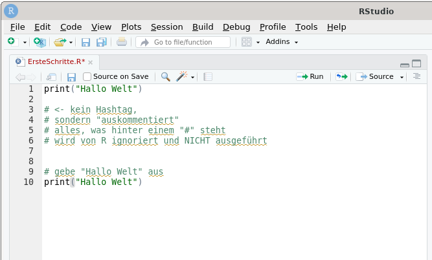432x260 pixels.
Task: Open the New File dropdown arrow
Action: pos(25,43)
